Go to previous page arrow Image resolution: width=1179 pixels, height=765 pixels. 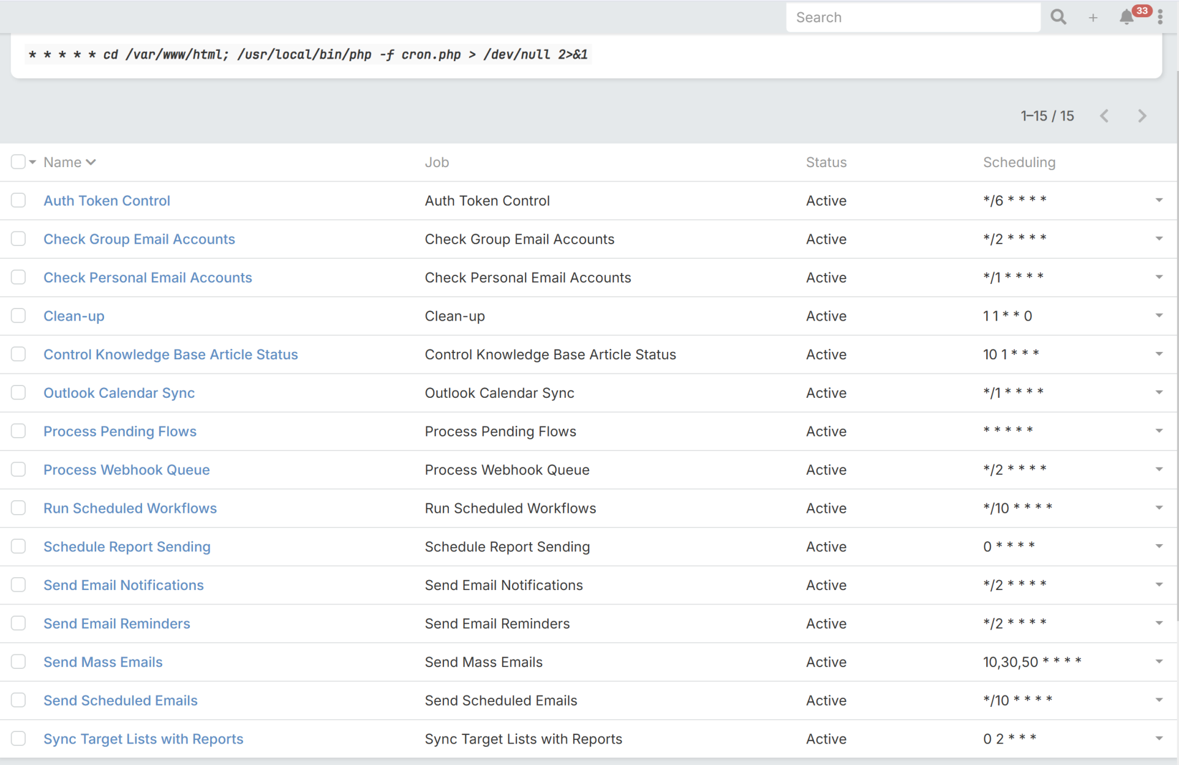(1104, 116)
